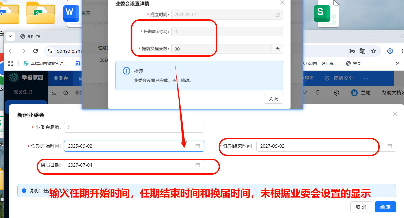The width and height of the screenshot is (404, 218).
Task: Expand the tab search dropdown at browser top-left
Action: (10, 36)
